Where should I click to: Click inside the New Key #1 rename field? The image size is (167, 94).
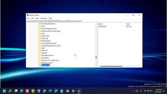[46, 65]
